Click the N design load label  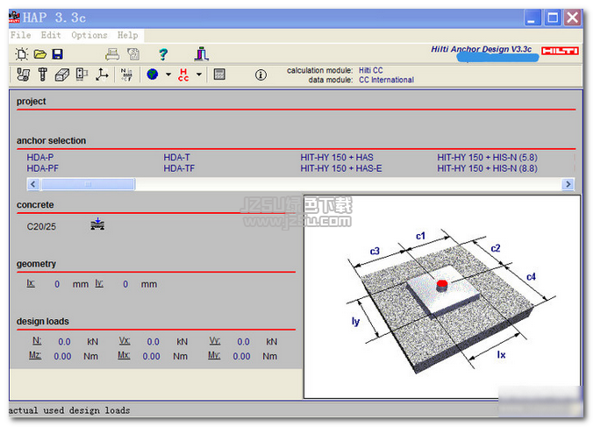click(37, 341)
